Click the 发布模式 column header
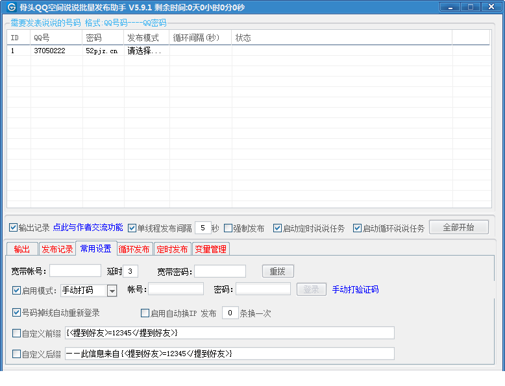Image resolution: width=505 pixels, height=386 pixels. click(147, 38)
